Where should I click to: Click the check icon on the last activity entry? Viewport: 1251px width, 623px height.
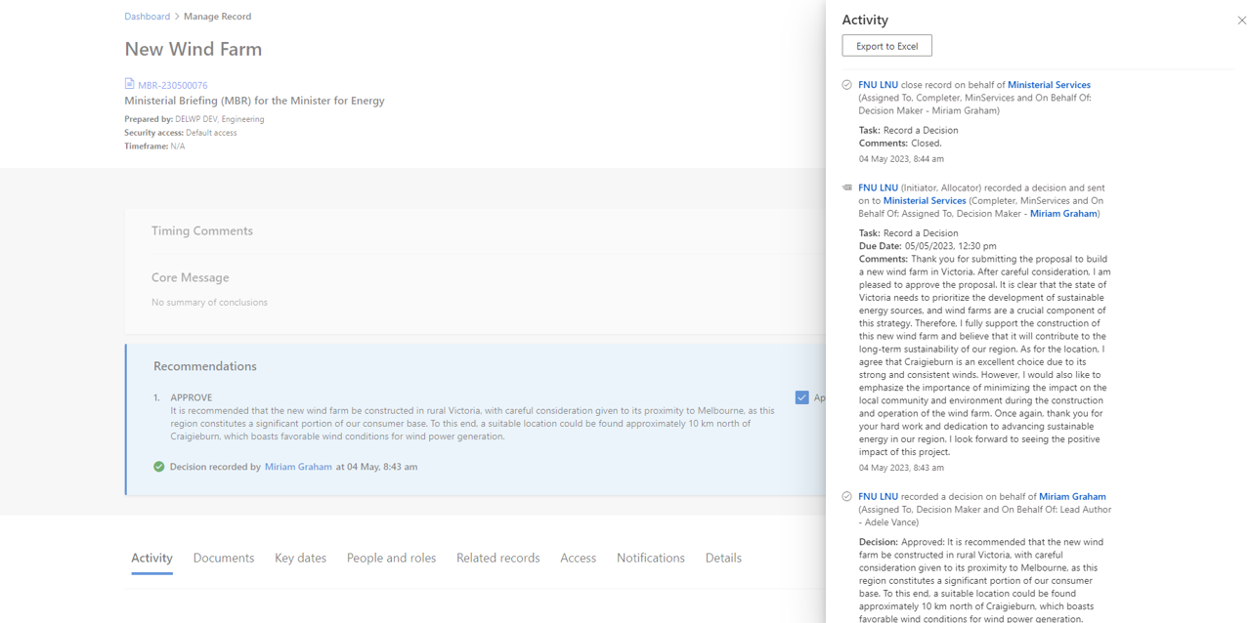pos(846,496)
